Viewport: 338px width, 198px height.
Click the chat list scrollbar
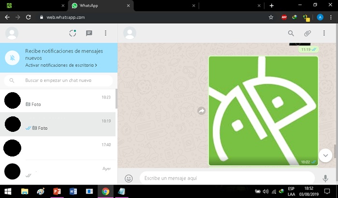(x=116, y=99)
